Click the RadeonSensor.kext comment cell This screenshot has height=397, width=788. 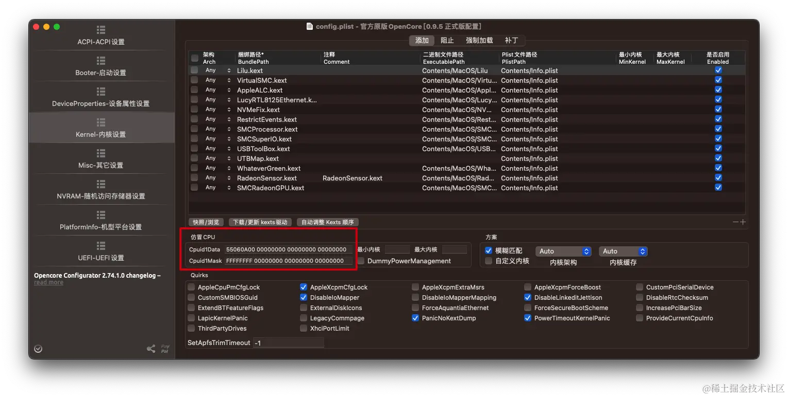click(x=371, y=178)
